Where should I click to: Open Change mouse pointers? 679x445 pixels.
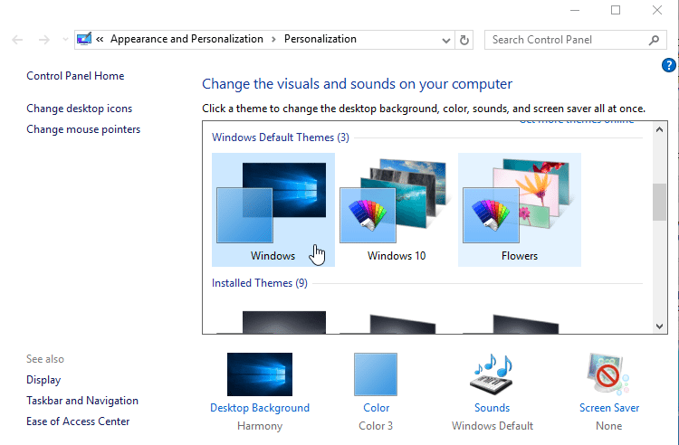coord(83,129)
